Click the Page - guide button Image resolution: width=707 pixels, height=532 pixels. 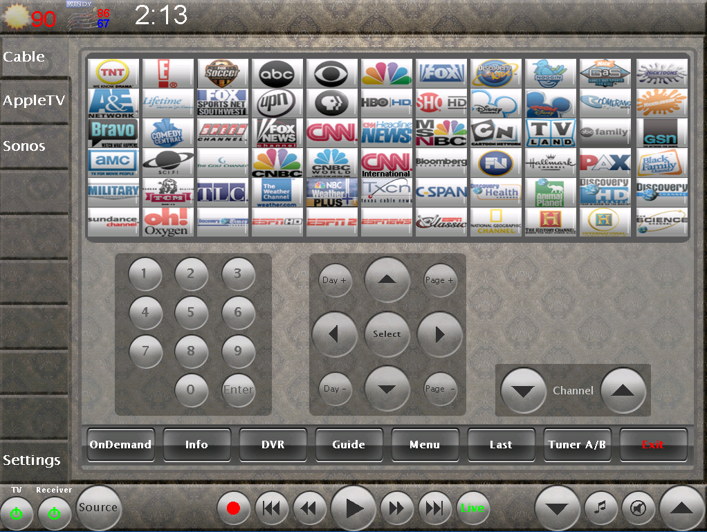tap(440, 389)
